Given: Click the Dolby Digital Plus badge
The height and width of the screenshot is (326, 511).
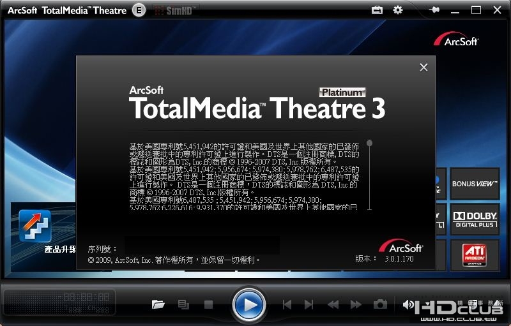Looking at the screenshot, I should pyautogui.click(x=475, y=219).
